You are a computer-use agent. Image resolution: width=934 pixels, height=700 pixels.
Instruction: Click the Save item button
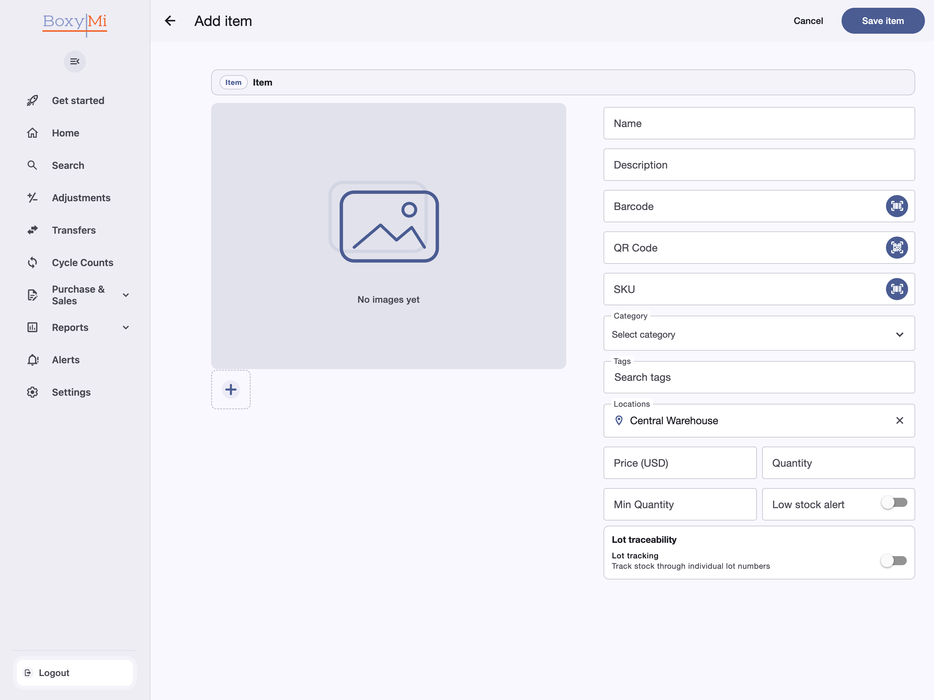click(883, 21)
